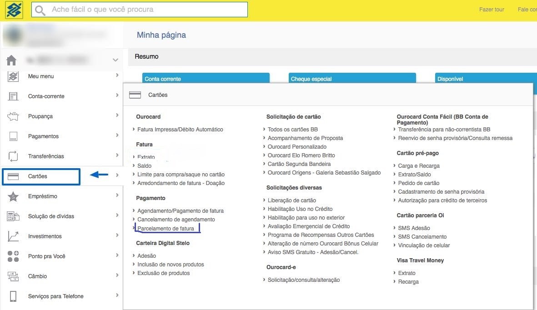Open Exclusão de produtos link

click(163, 273)
